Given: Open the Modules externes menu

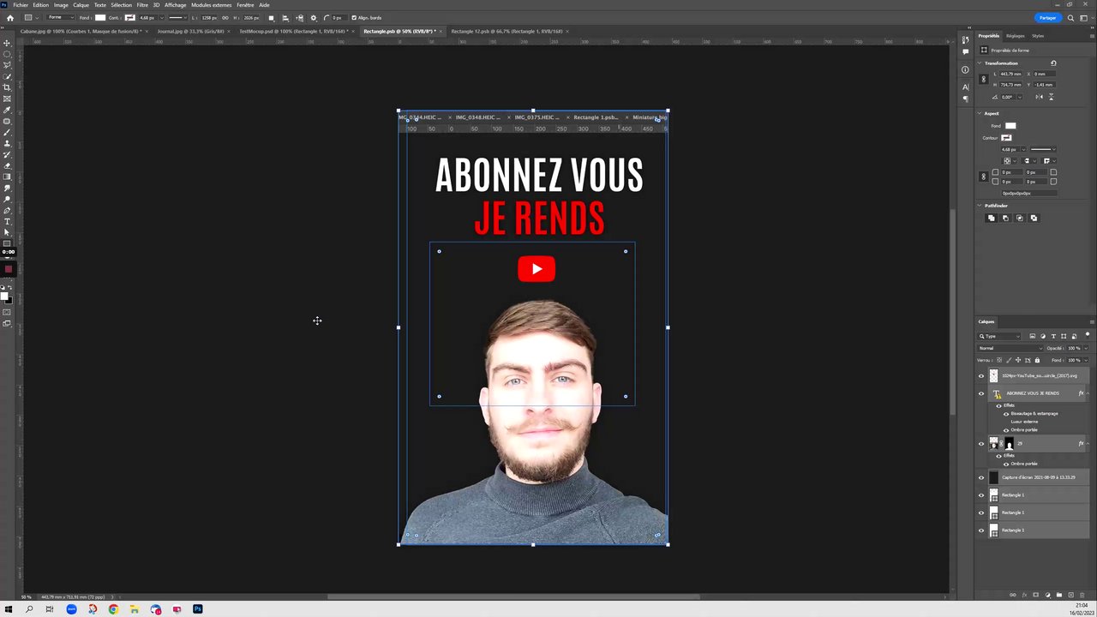Looking at the screenshot, I should (211, 5).
